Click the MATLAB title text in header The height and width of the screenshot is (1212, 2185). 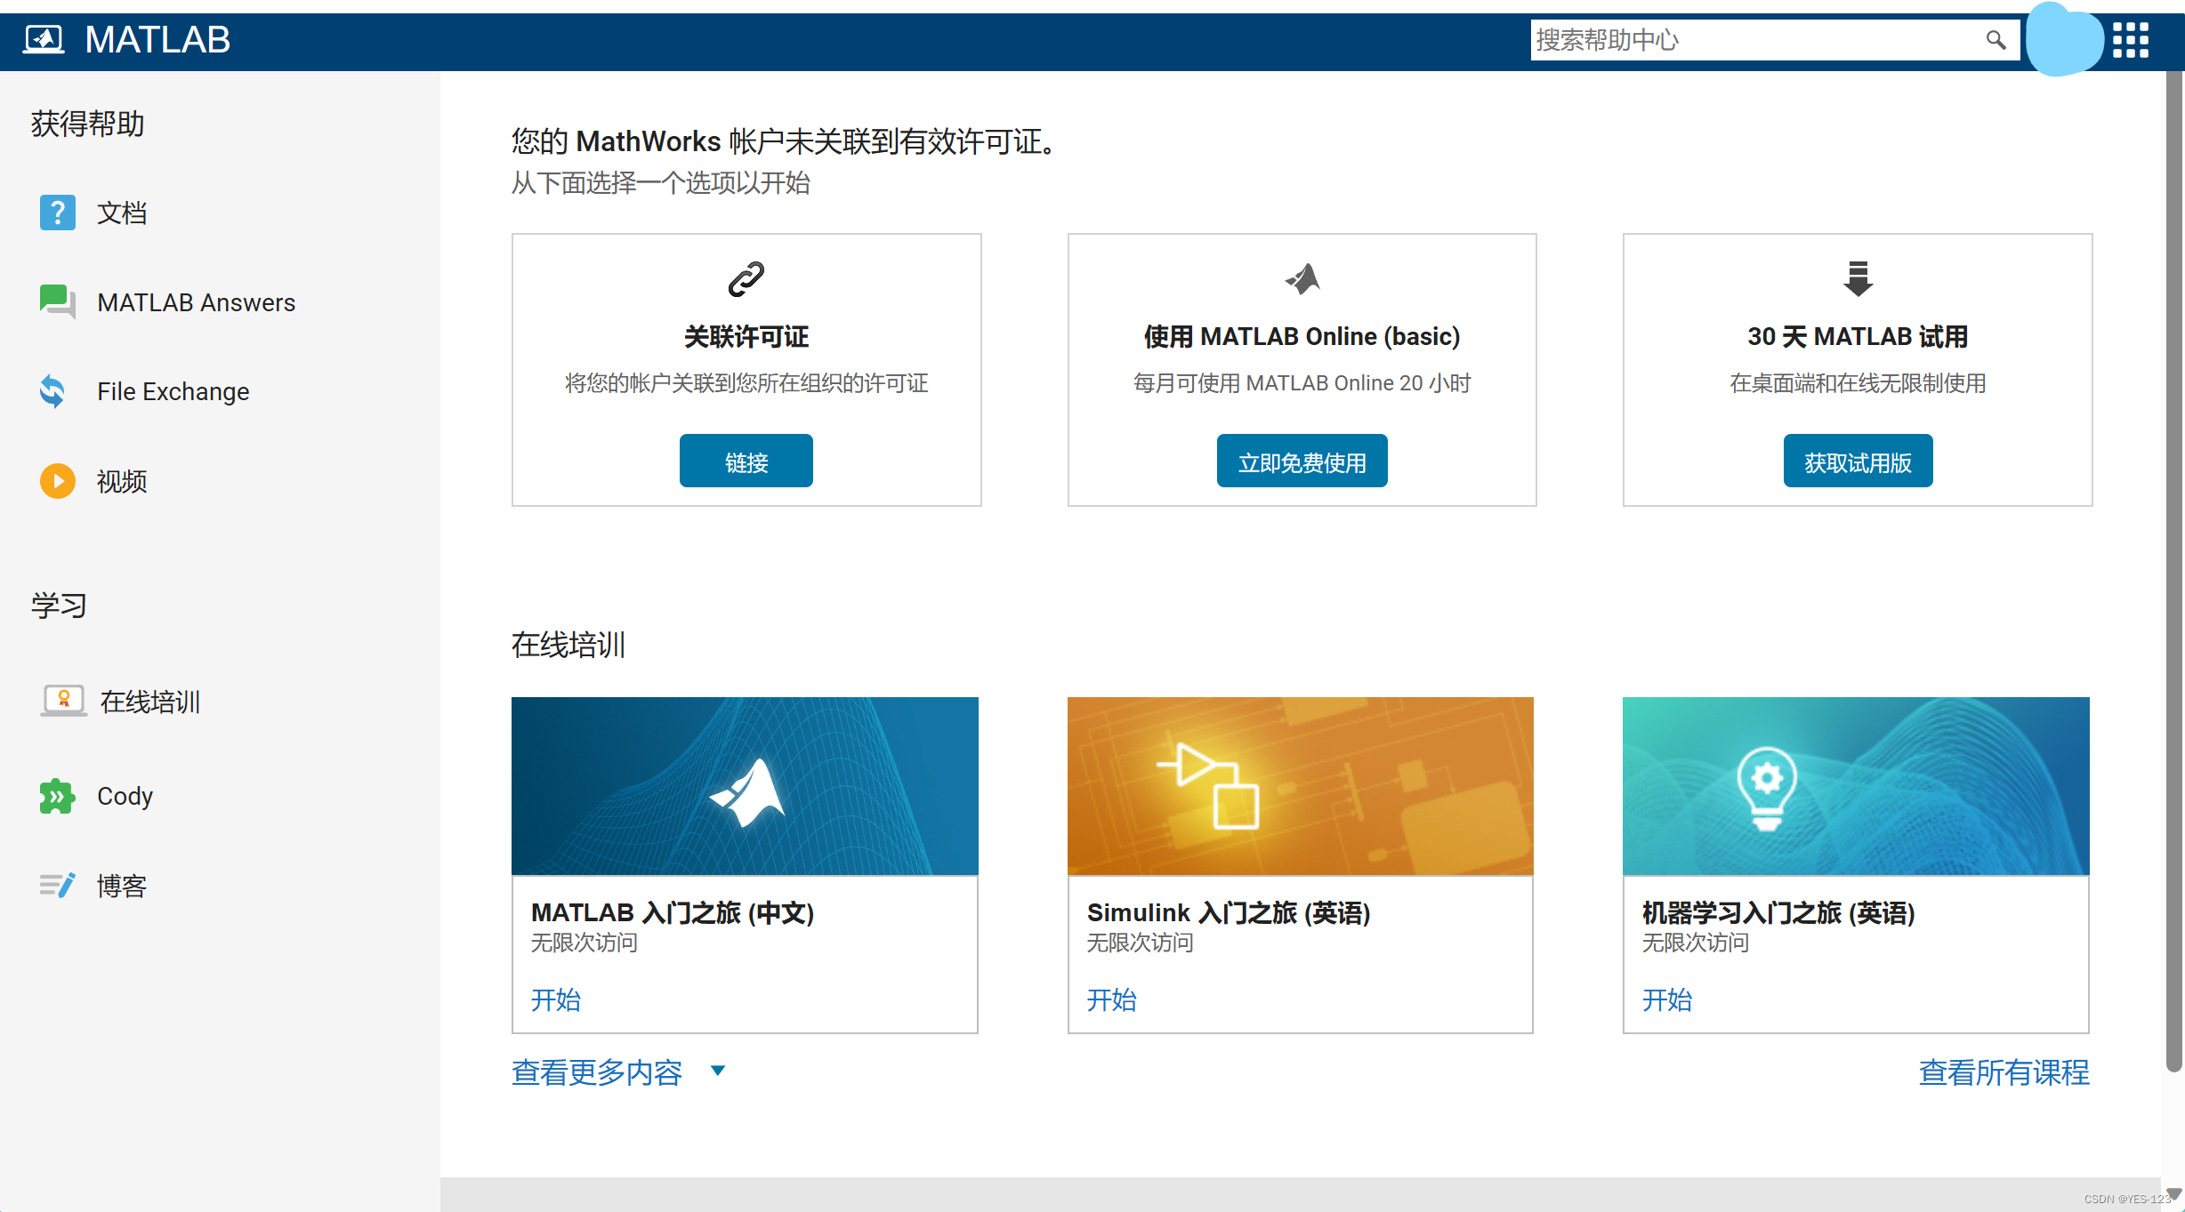tap(157, 39)
